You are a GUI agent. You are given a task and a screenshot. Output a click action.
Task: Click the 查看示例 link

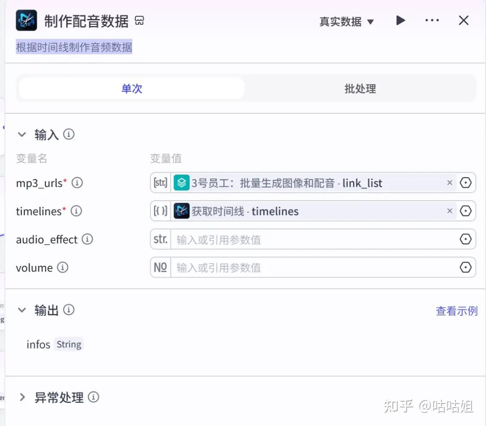coord(456,311)
